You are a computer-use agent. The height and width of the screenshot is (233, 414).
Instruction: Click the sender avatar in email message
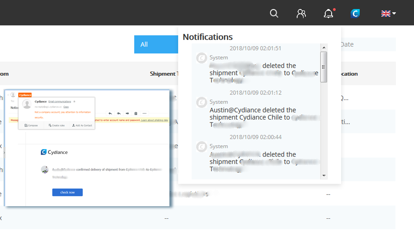click(x=44, y=169)
